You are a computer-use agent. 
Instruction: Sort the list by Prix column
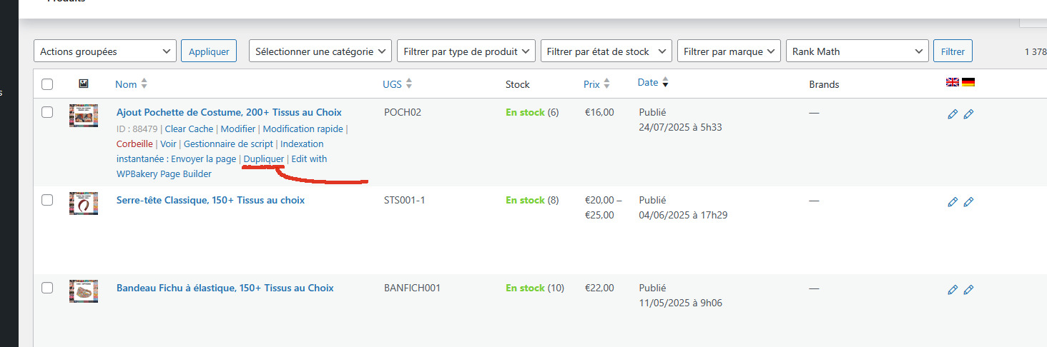[591, 84]
